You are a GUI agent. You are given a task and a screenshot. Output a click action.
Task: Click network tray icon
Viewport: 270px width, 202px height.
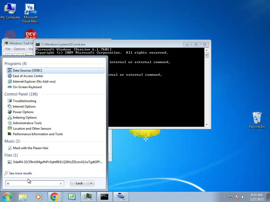coord(230,197)
